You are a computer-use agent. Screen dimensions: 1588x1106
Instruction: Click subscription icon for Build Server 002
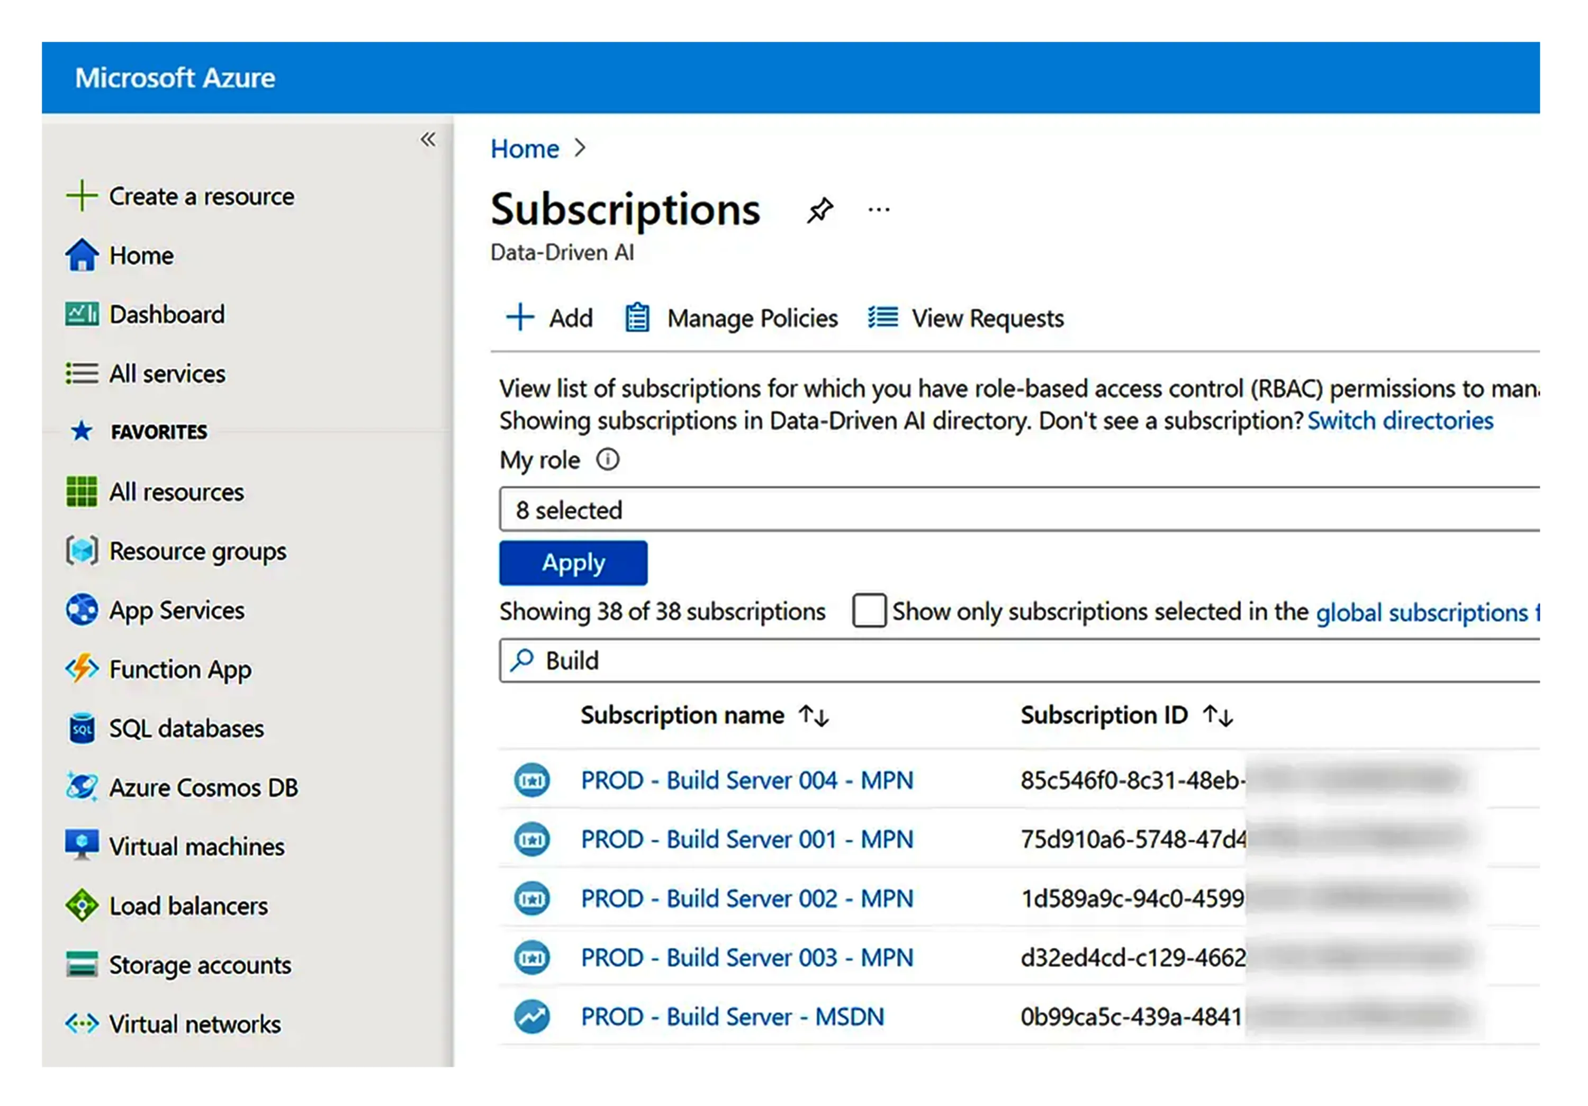(x=532, y=899)
